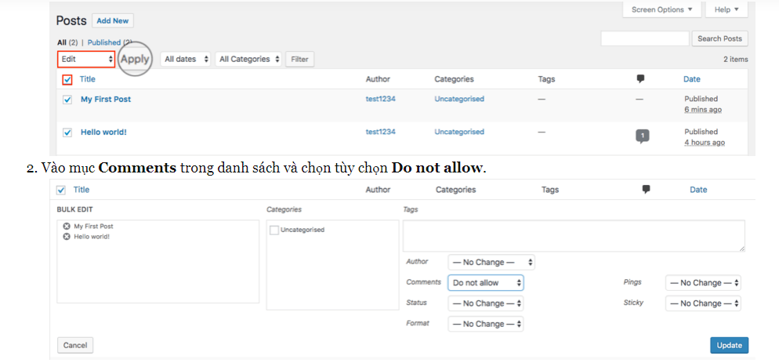Open the Edit bulk actions dropdown
The width and height of the screenshot is (779, 363).
coord(86,59)
